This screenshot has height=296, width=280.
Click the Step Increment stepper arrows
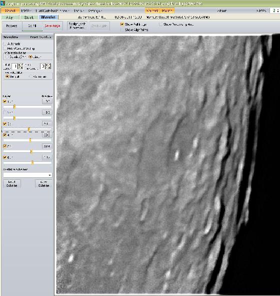tap(48, 66)
